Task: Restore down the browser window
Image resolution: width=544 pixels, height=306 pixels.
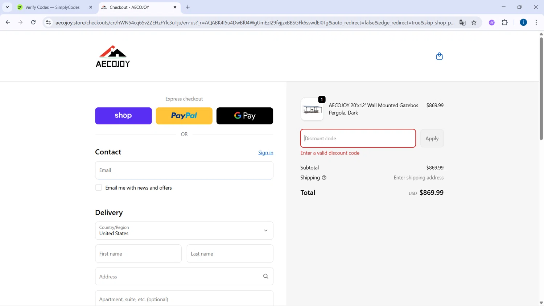Action: click(520, 7)
